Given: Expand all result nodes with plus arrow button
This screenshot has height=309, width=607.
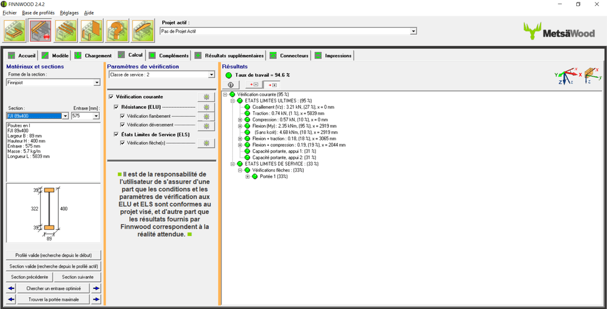Looking at the screenshot, I should click(273, 85).
